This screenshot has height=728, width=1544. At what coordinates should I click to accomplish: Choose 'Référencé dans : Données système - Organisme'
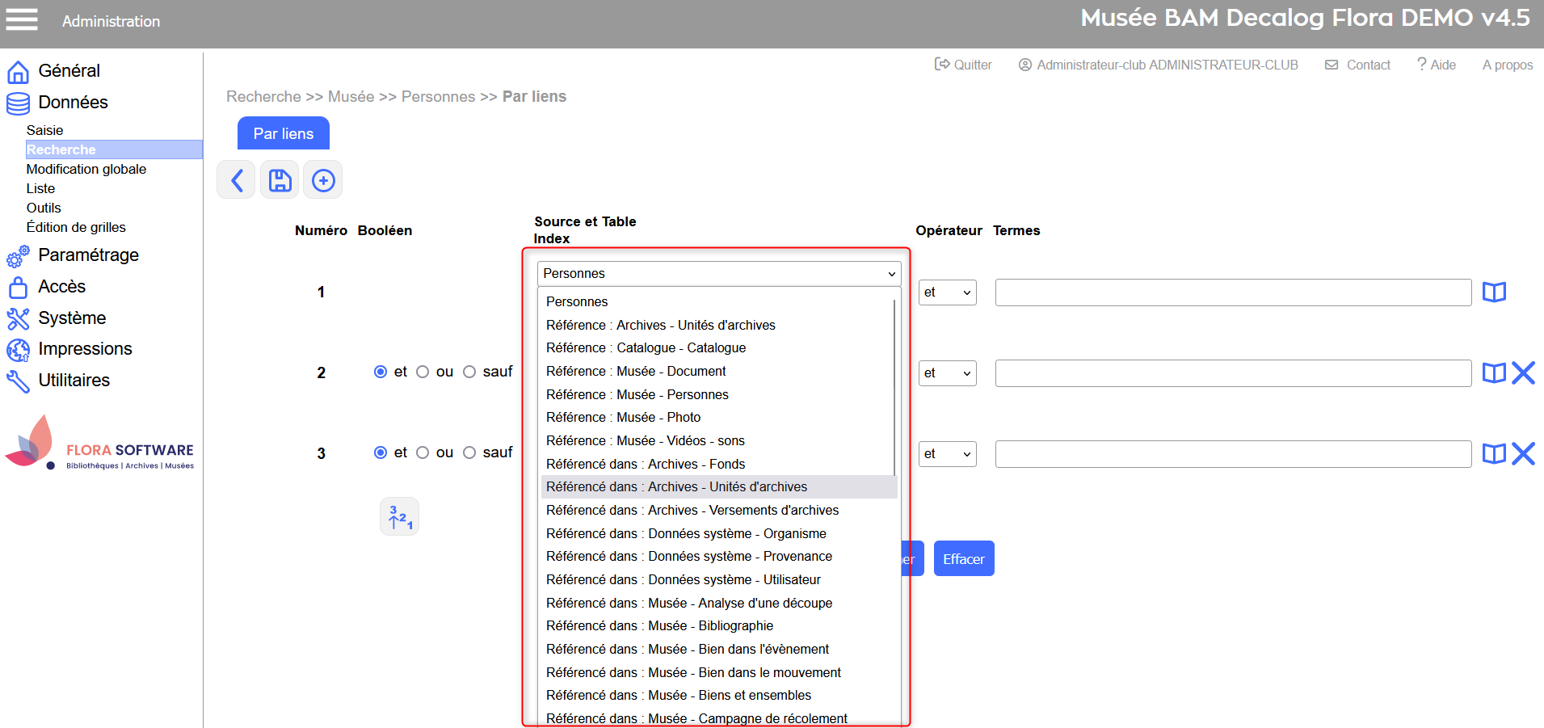717,533
